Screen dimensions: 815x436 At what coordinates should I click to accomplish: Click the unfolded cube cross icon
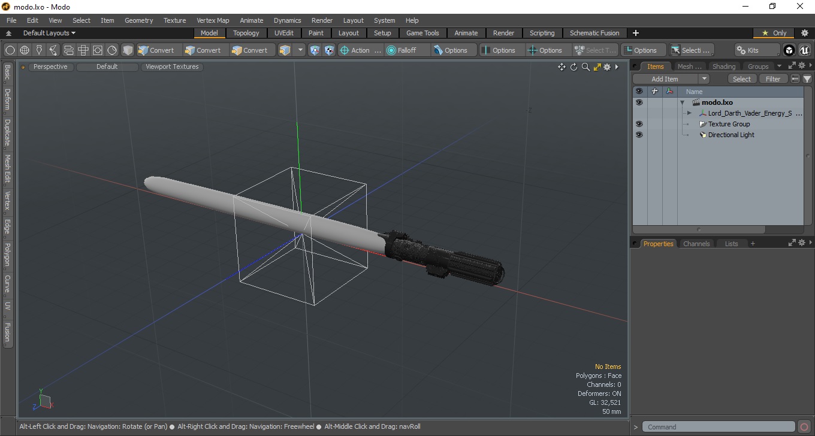click(83, 50)
